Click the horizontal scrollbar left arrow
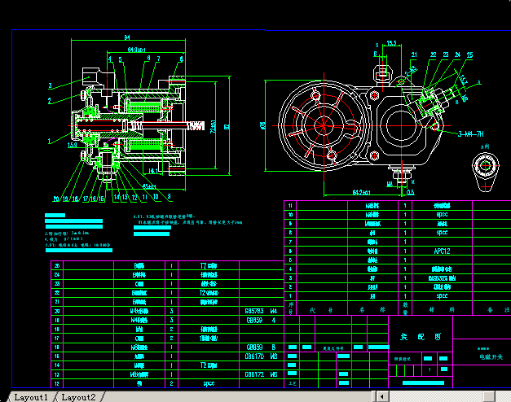Image resolution: width=511 pixels, height=402 pixels. (382, 397)
